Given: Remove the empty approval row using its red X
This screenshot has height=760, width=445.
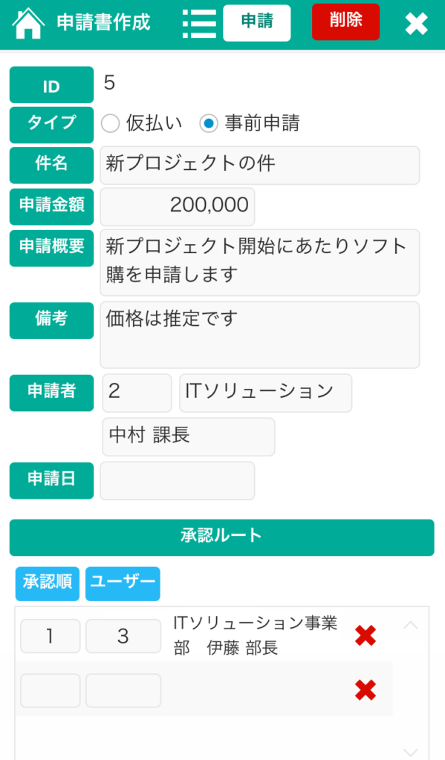Looking at the screenshot, I should pyautogui.click(x=365, y=690).
